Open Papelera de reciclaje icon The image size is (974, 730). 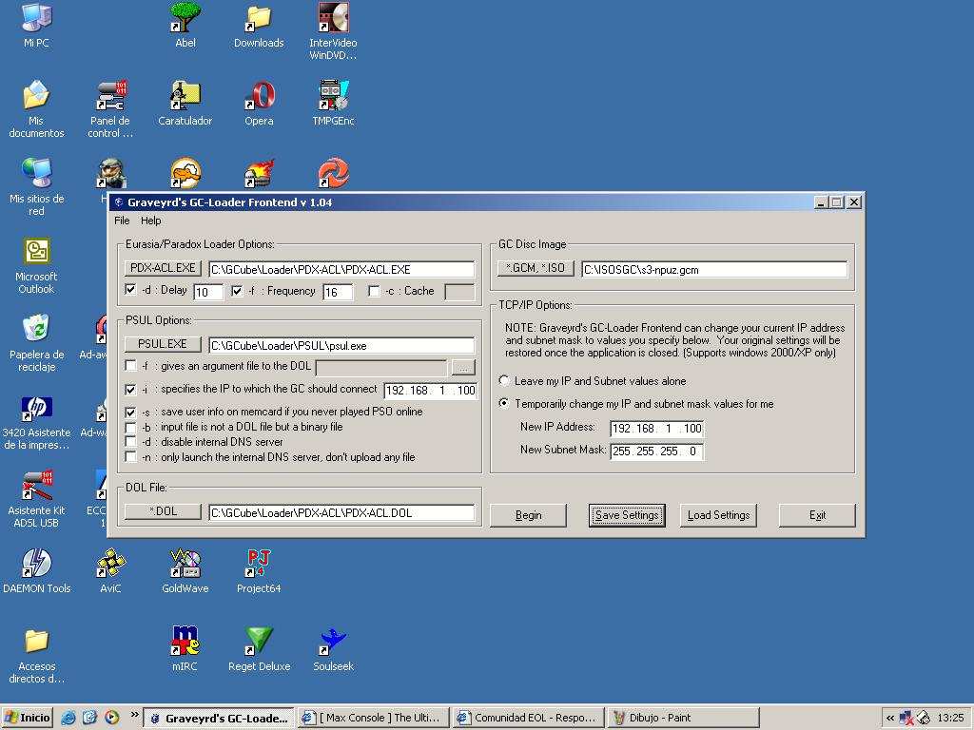point(36,343)
